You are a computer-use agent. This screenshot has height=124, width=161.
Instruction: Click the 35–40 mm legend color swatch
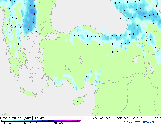pos(63,121)
